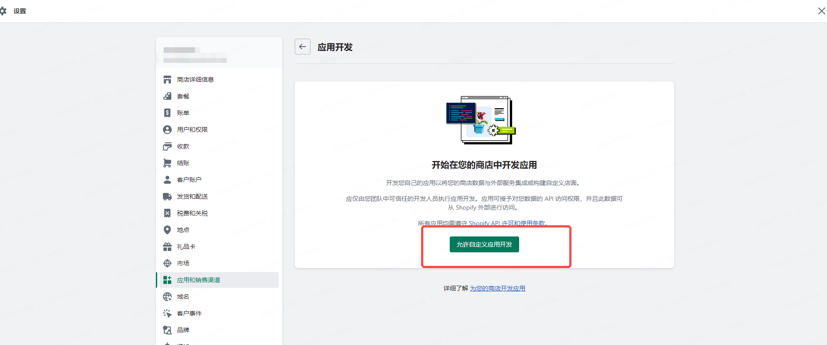This screenshot has height=345, width=827.
Task: Click 允许自定义应用开发 button
Action: pyautogui.click(x=484, y=244)
